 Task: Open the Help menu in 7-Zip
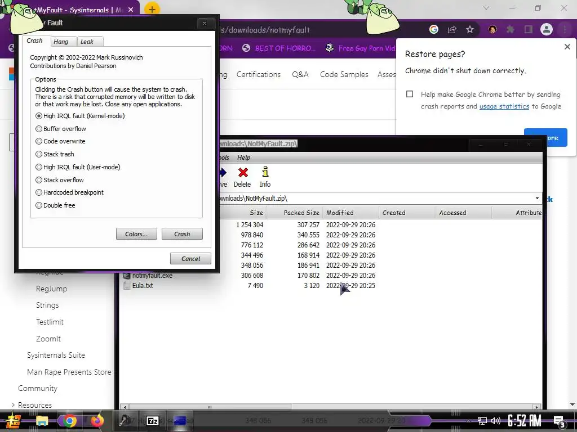[243, 157]
